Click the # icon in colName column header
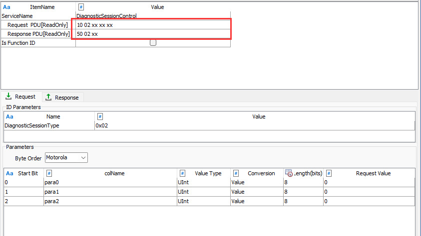 pos(49,173)
